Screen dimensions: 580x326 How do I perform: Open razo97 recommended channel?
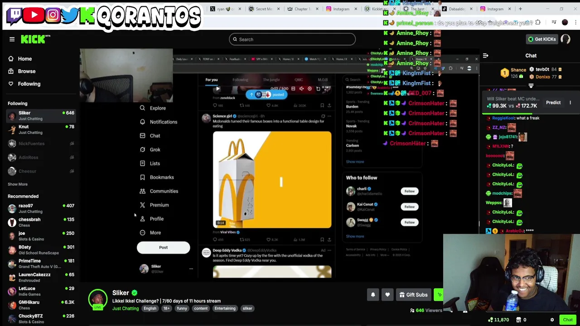tap(41, 208)
